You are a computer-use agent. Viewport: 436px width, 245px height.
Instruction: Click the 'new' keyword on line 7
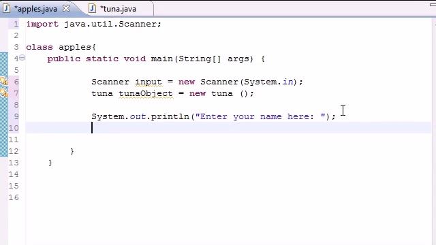point(198,94)
